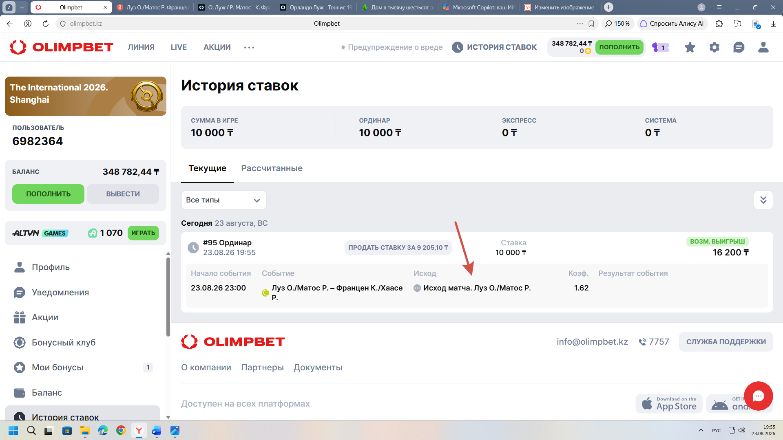This screenshot has height=440, width=783.
Task: Click the Olimpbet logo in header
Action: point(62,47)
